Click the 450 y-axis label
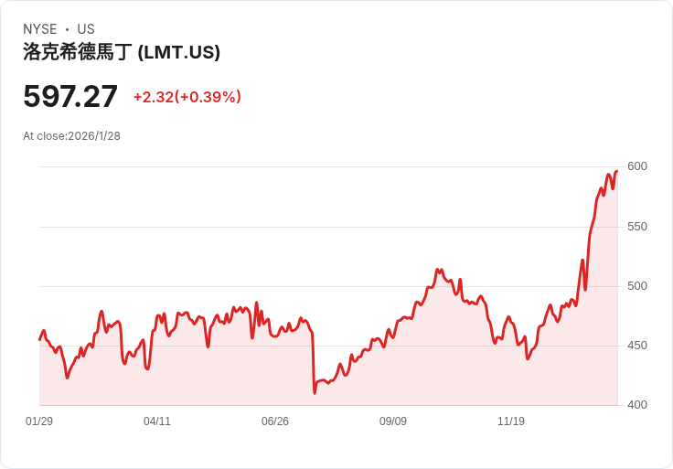 click(637, 346)
